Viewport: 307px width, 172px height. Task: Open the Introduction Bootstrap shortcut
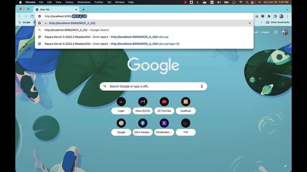(164, 127)
